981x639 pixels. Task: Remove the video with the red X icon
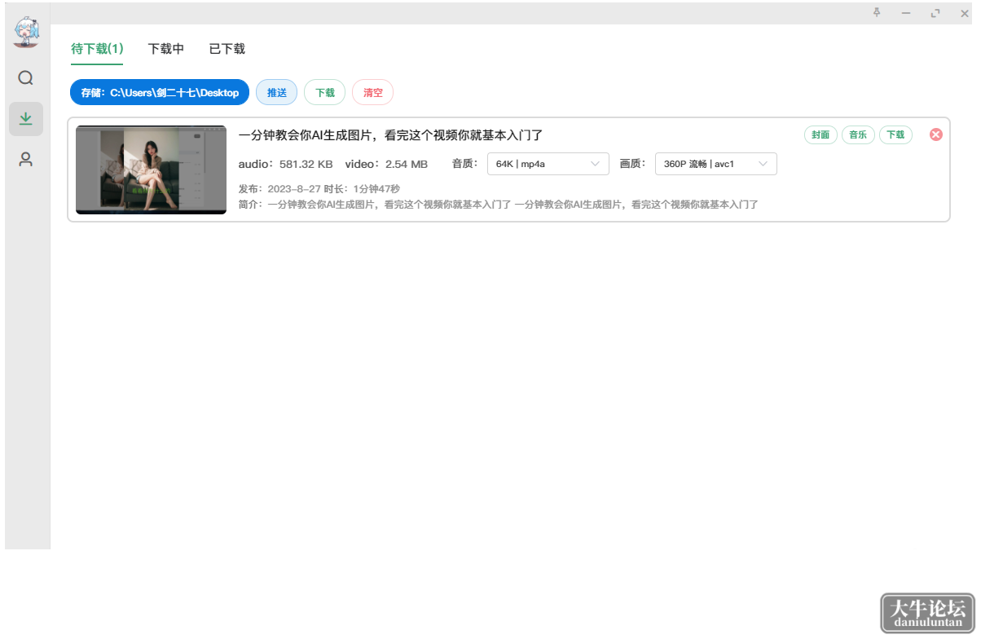(935, 134)
